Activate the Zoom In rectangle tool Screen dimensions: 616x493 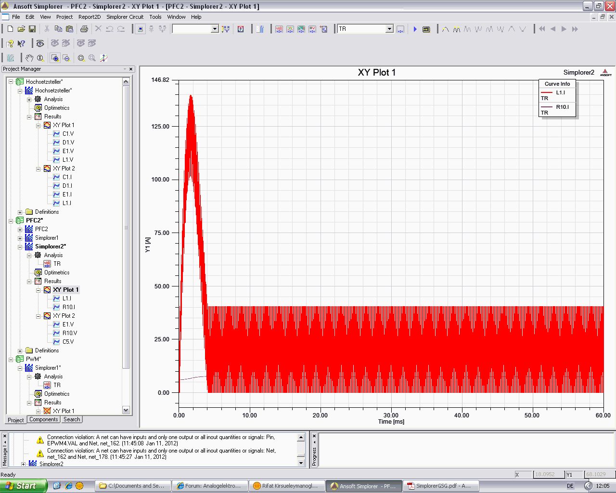(55, 58)
